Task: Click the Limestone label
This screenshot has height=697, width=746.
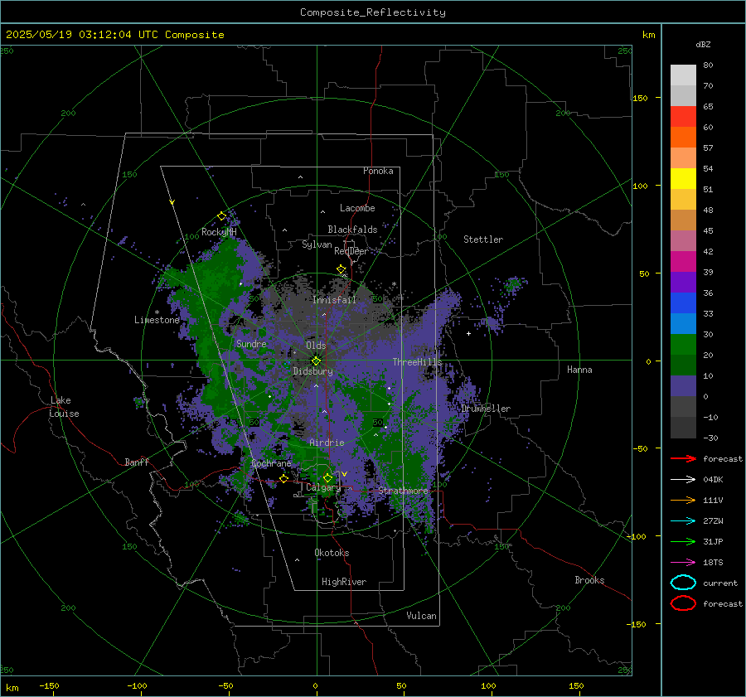Action: pyautogui.click(x=157, y=320)
